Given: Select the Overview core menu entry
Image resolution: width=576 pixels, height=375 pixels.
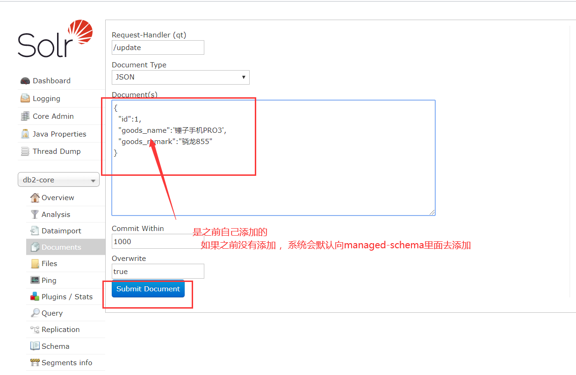Looking at the screenshot, I should 58,198.
